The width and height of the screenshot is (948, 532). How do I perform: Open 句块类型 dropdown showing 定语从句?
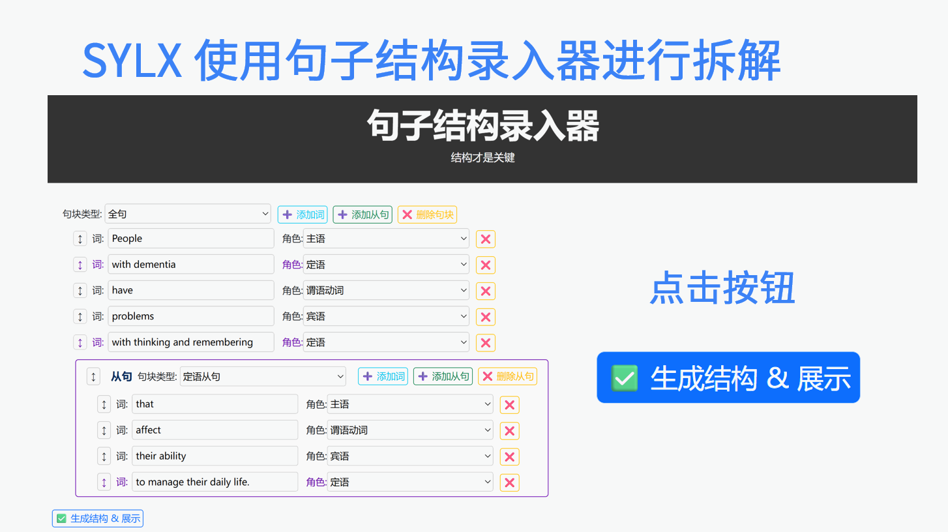pos(263,376)
